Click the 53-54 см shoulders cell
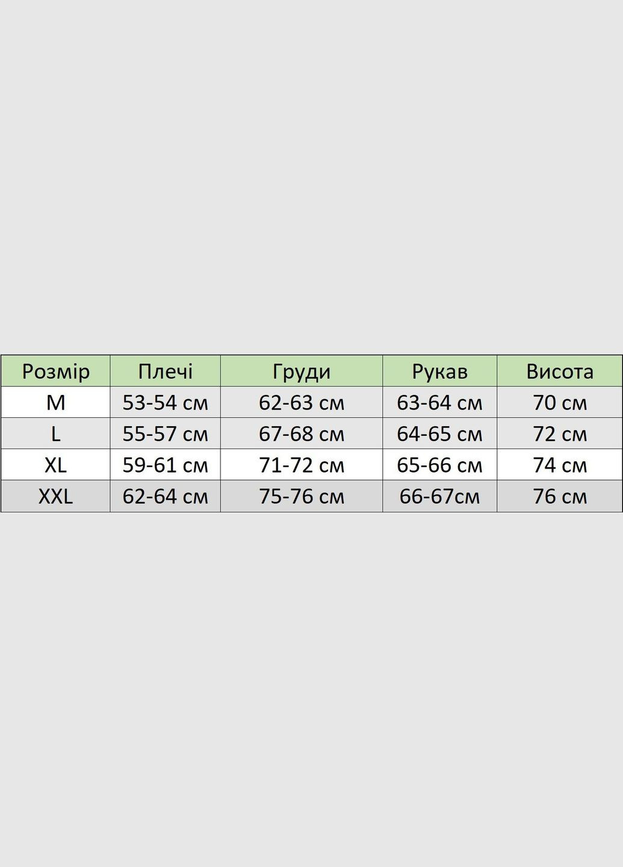Screen dimensions: 623x867 pyautogui.click(x=165, y=402)
